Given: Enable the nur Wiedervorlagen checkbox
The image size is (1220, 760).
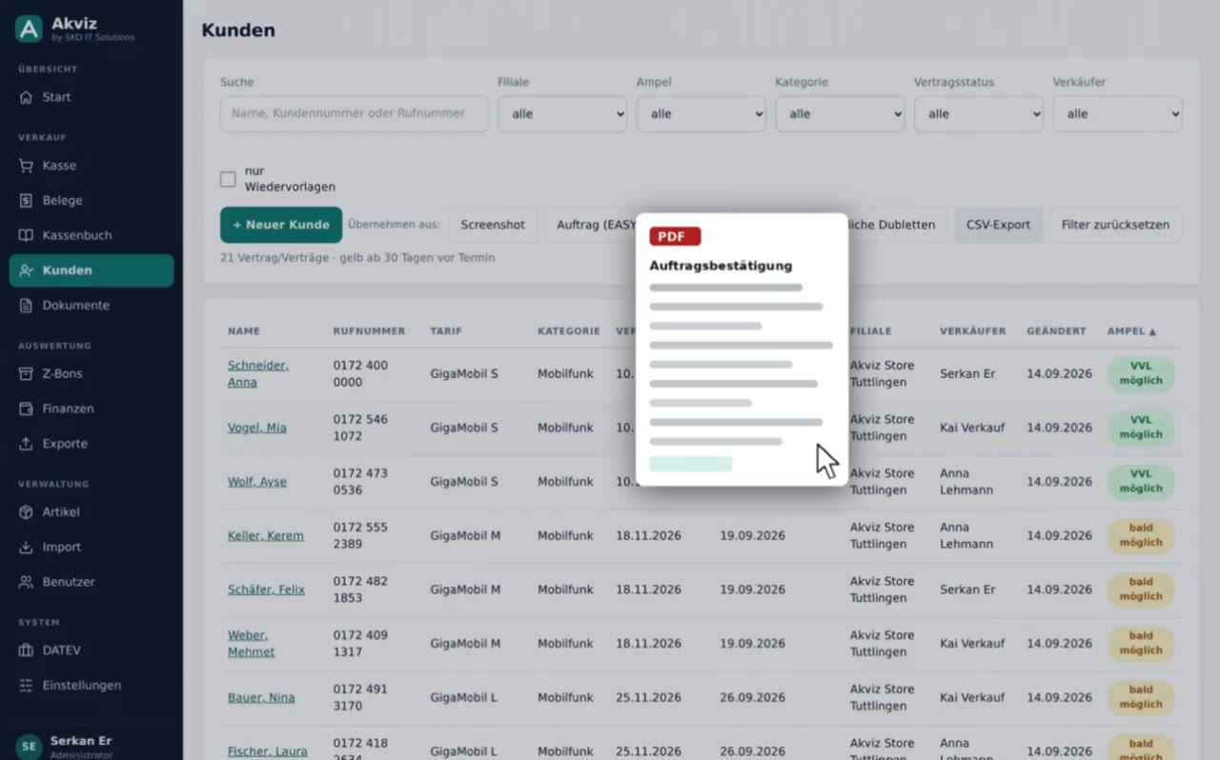Looking at the screenshot, I should [x=228, y=179].
